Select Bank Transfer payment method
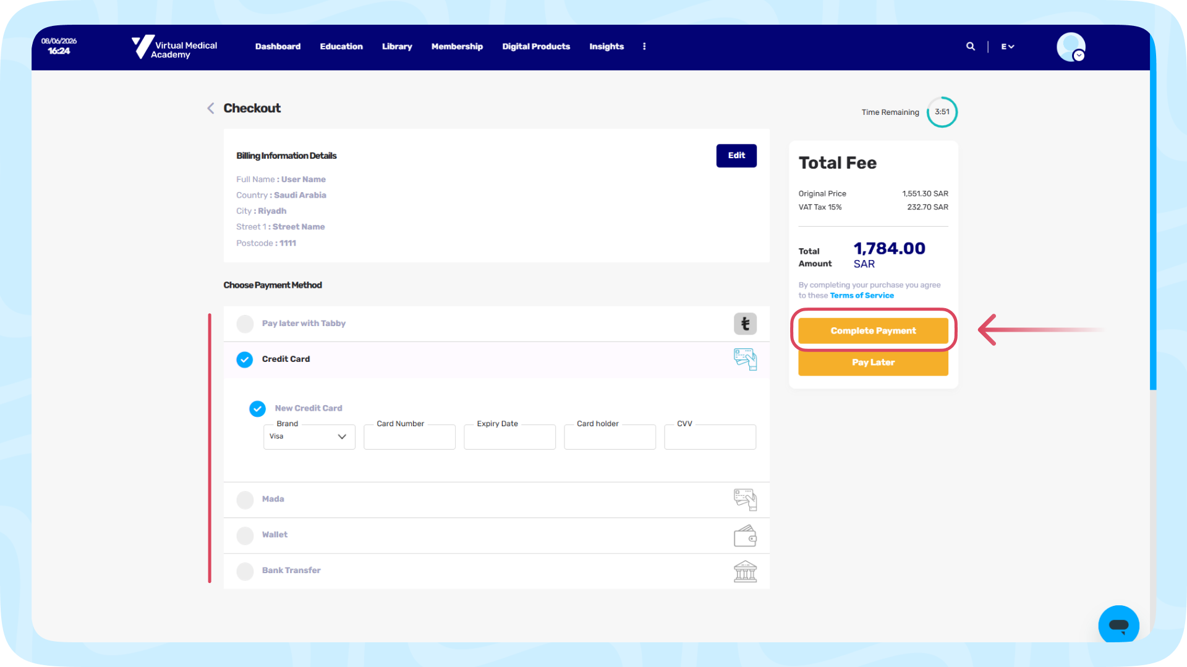Screen dimensions: 1187x667 click(x=245, y=571)
